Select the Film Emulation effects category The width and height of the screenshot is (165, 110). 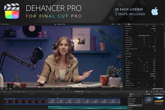coord(135,105)
